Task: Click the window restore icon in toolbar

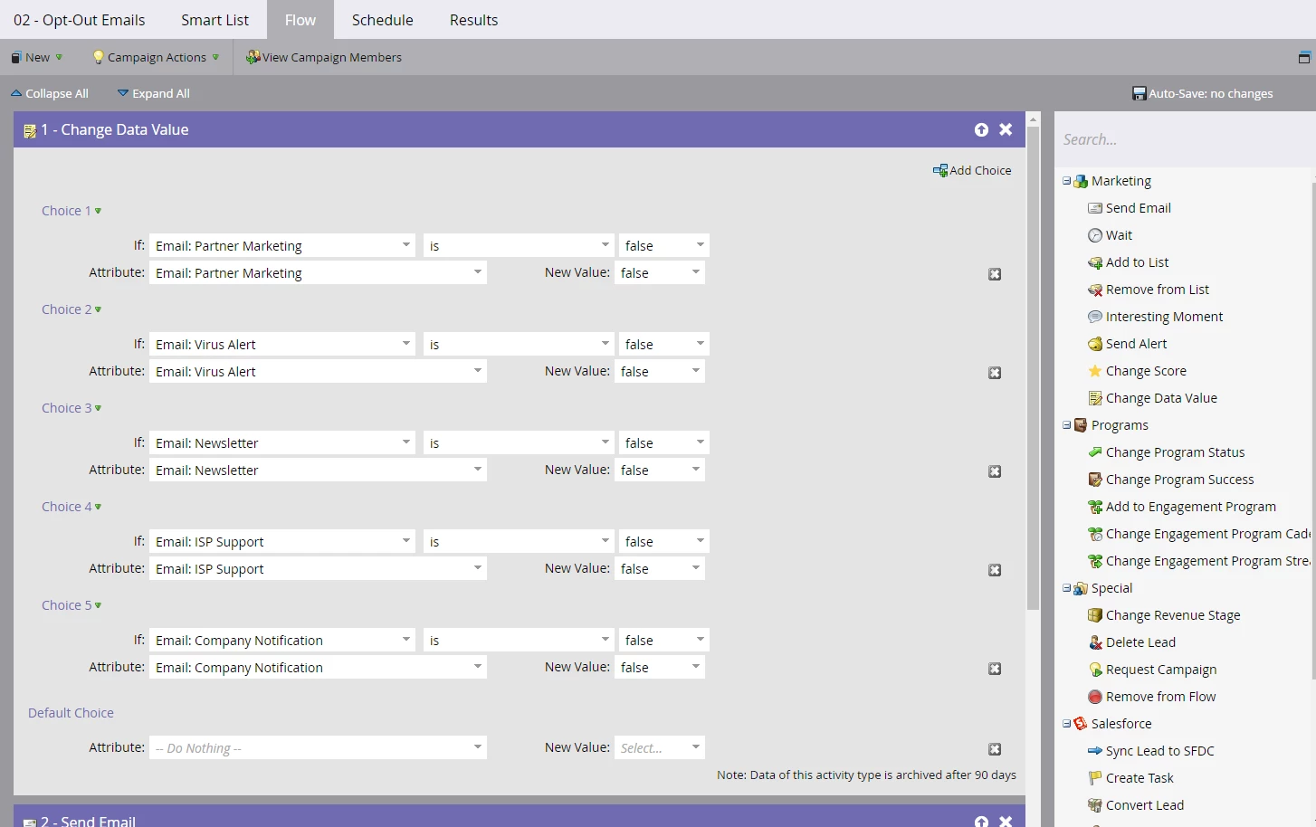Action: coord(1304,57)
